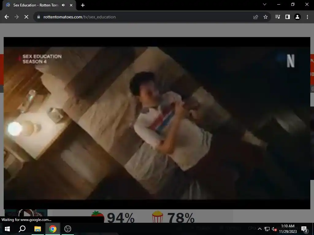Open OBS Studio from taskbar

68,229
